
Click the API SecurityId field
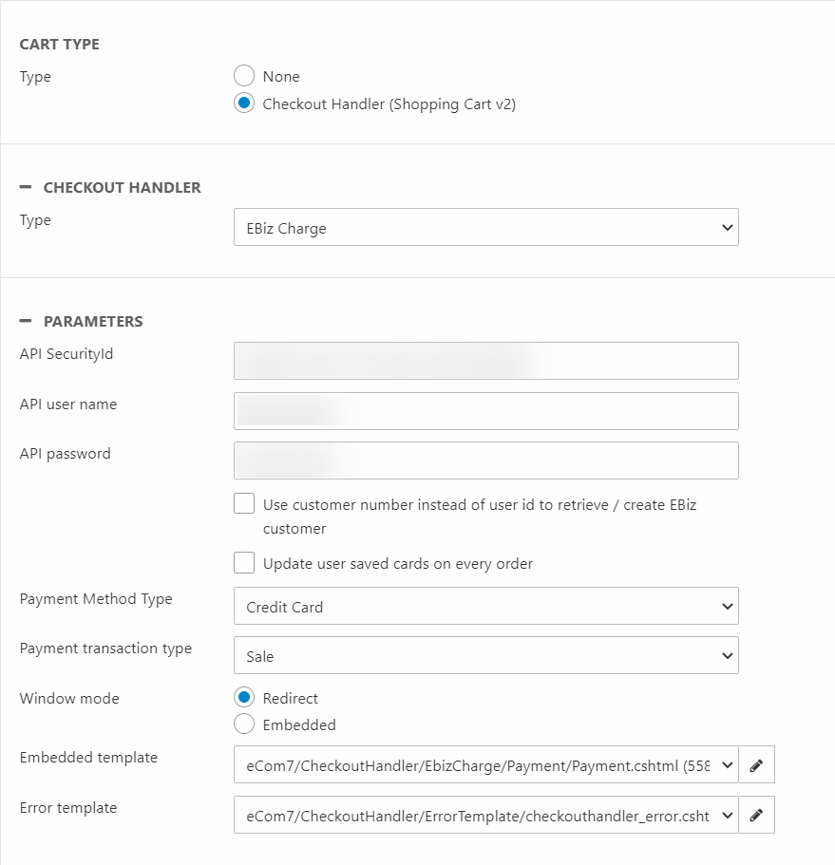pyautogui.click(x=485, y=361)
